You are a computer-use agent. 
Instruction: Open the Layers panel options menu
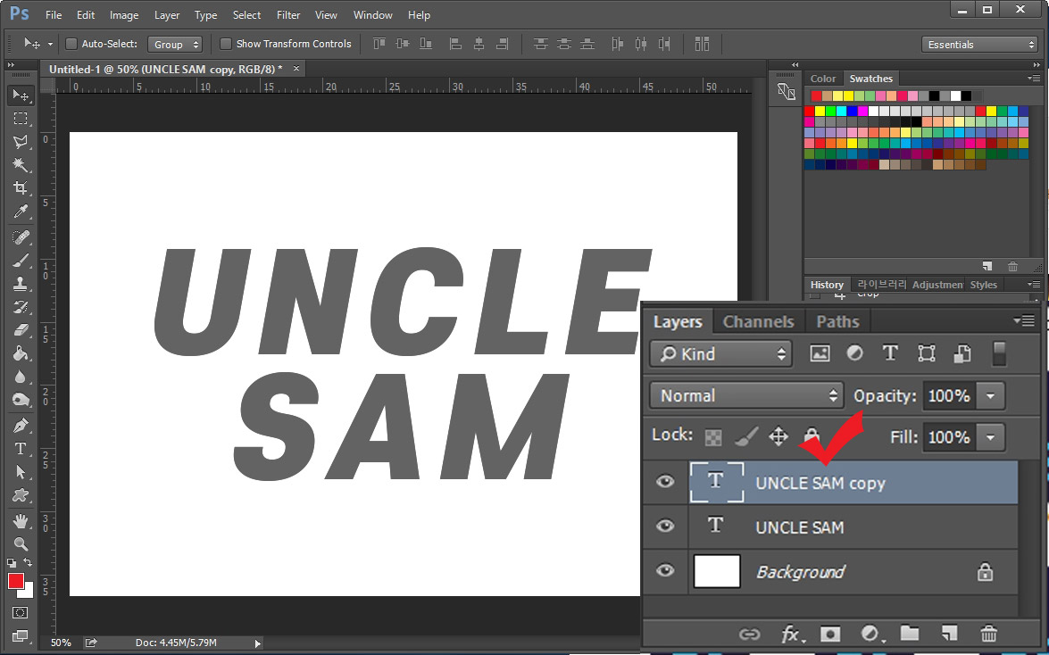(x=1024, y=320)
